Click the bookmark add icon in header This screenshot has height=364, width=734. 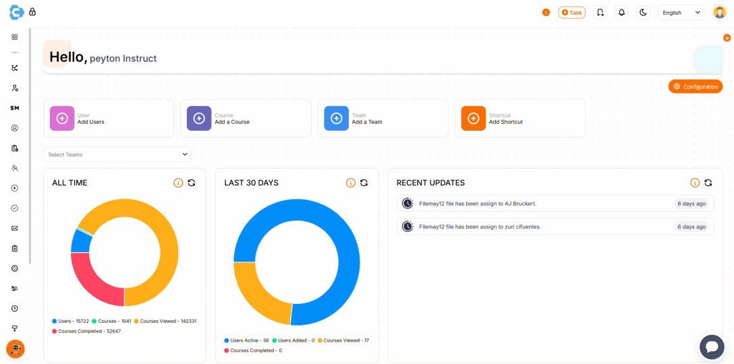click(x=600, y=12)
